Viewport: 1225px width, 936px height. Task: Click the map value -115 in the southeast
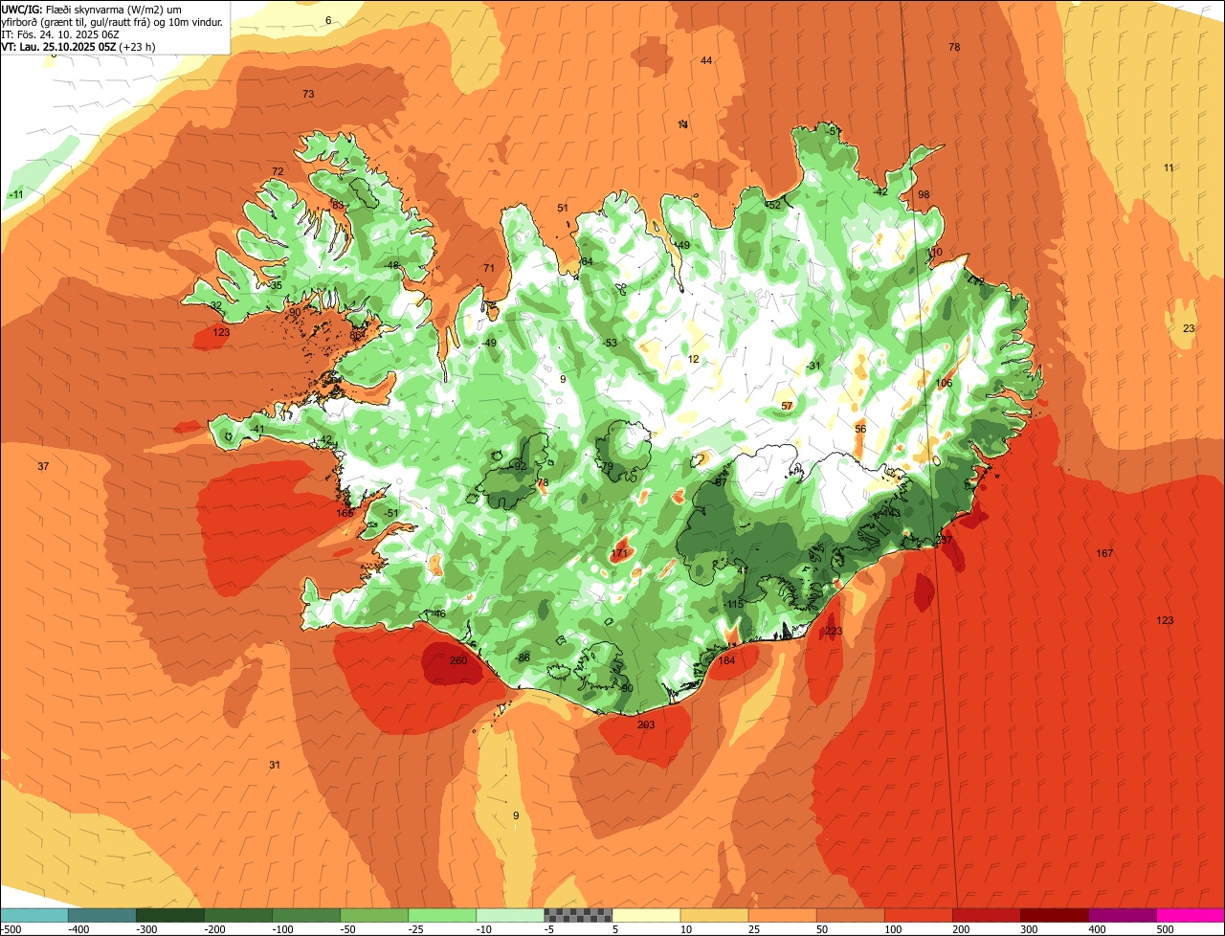[x=733, y=604]
